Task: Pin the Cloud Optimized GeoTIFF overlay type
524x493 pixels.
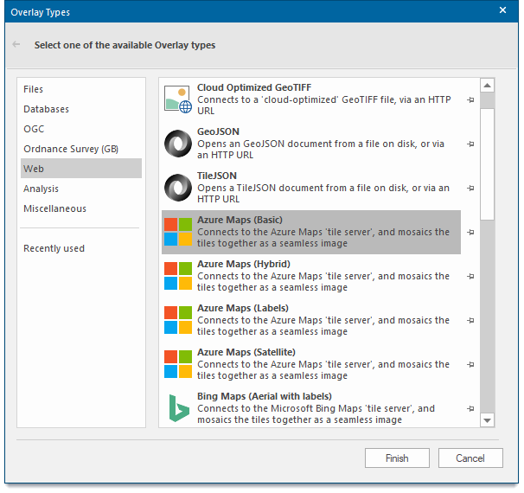Action: pos(470,99)
